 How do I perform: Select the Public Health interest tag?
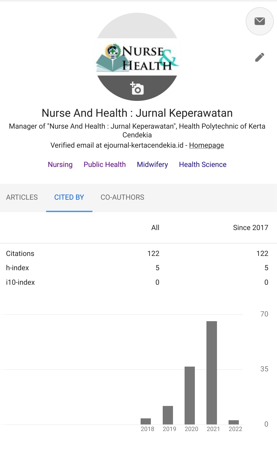105,165
